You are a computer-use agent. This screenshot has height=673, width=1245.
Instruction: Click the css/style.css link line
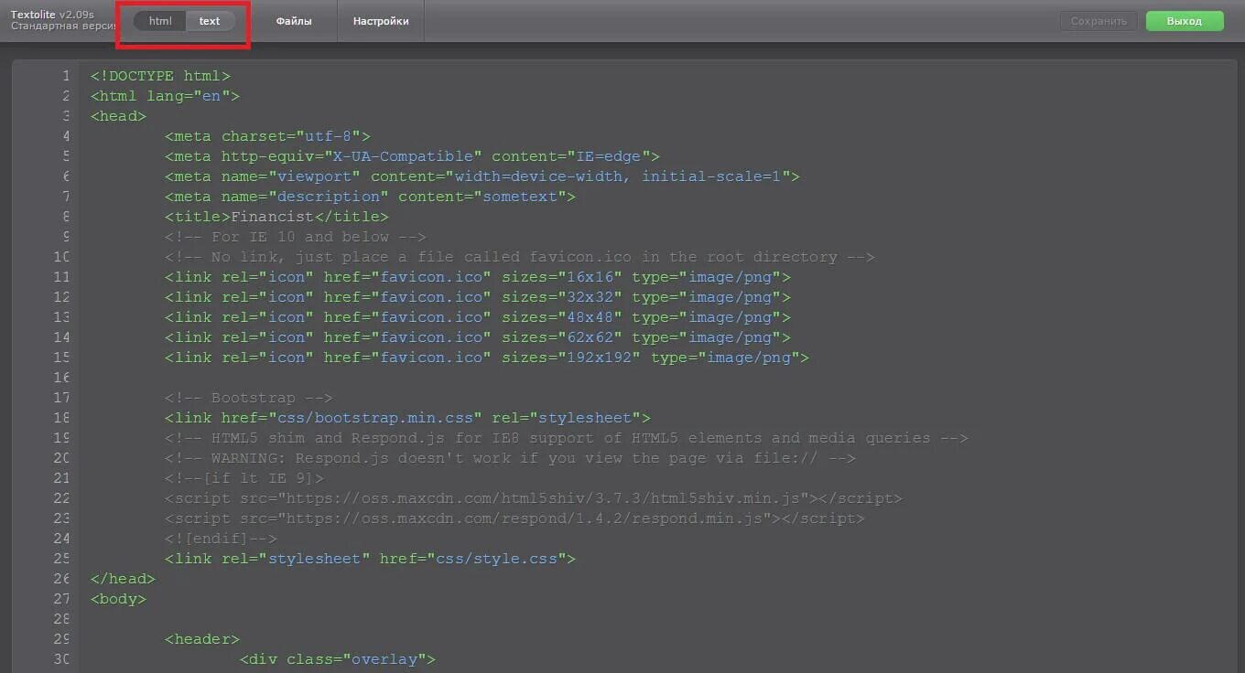[370, 559]
